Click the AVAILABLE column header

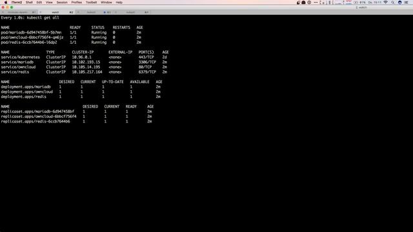[x=139, y=82]
